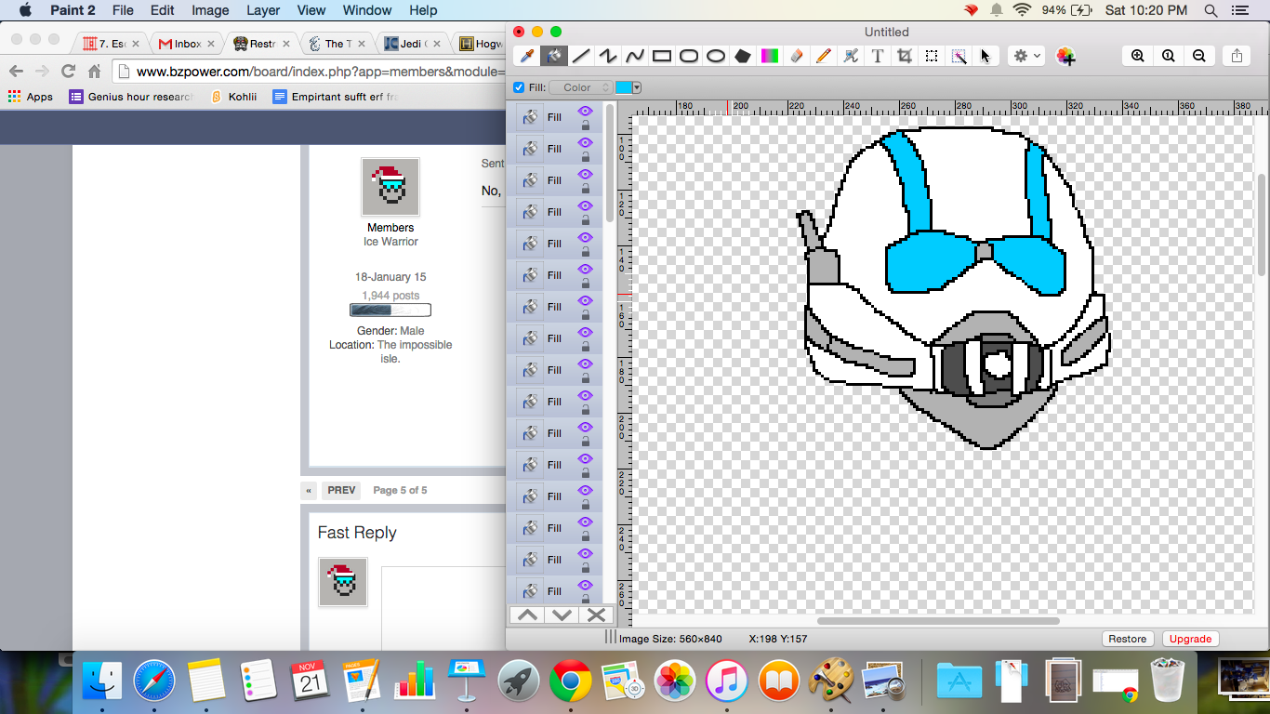Activate the magic wand selection tool

959,56
